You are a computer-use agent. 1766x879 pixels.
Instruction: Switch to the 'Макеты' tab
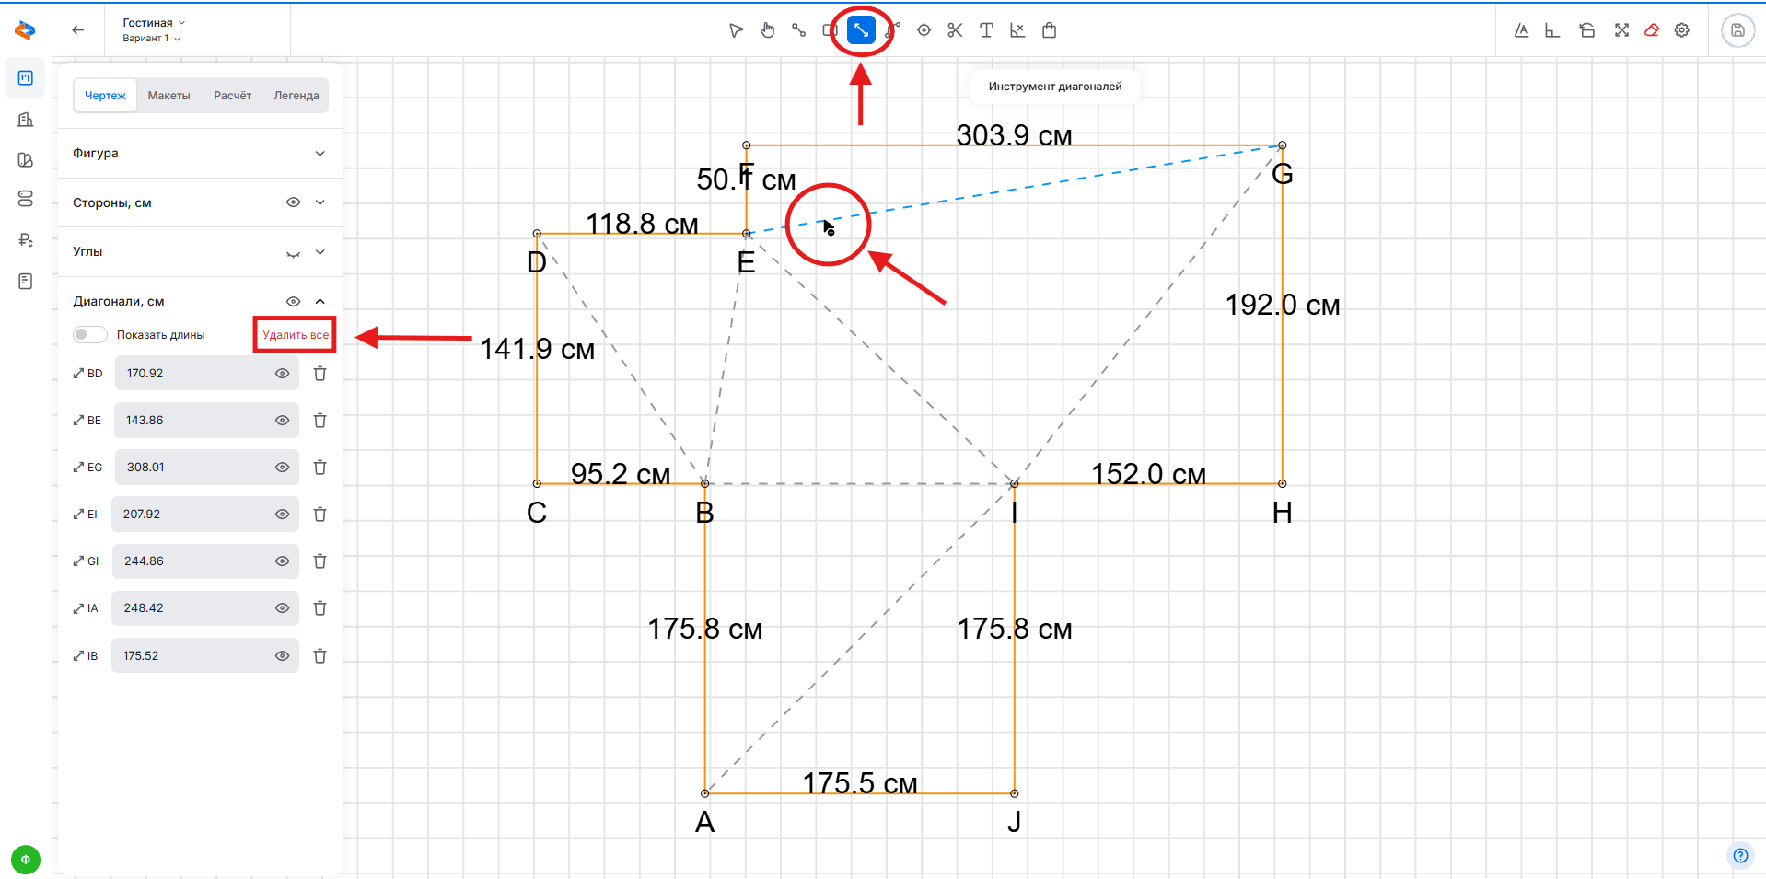click(x=168, y=96)
